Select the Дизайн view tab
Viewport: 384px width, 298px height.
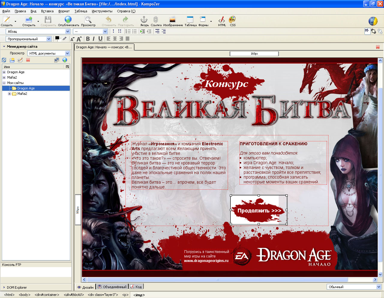point(85,287)
